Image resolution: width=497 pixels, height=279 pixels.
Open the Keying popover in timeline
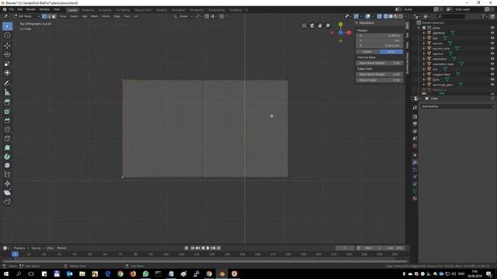point(37,248)
